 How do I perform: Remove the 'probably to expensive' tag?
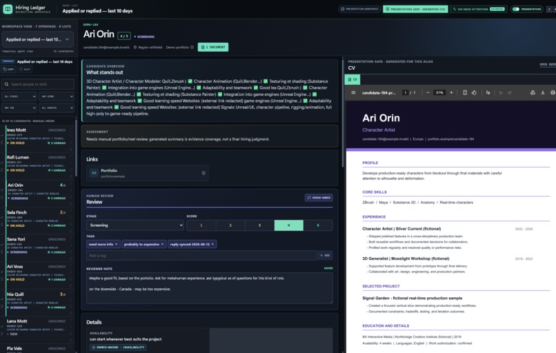pos(162,244)
